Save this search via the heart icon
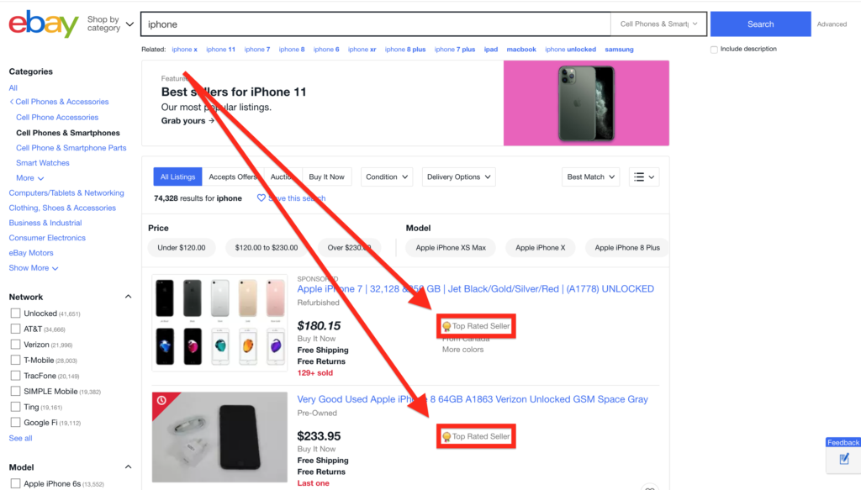Screen dimensions: 861x490 point(261,198)
